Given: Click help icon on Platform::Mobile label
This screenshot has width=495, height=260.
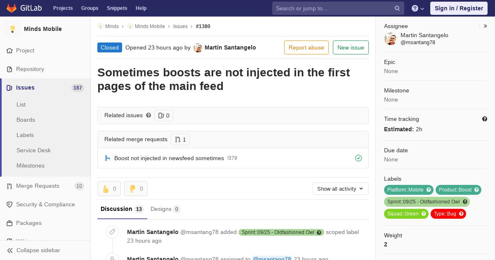Looking at the screenshot, I should [x=429, y=190].
